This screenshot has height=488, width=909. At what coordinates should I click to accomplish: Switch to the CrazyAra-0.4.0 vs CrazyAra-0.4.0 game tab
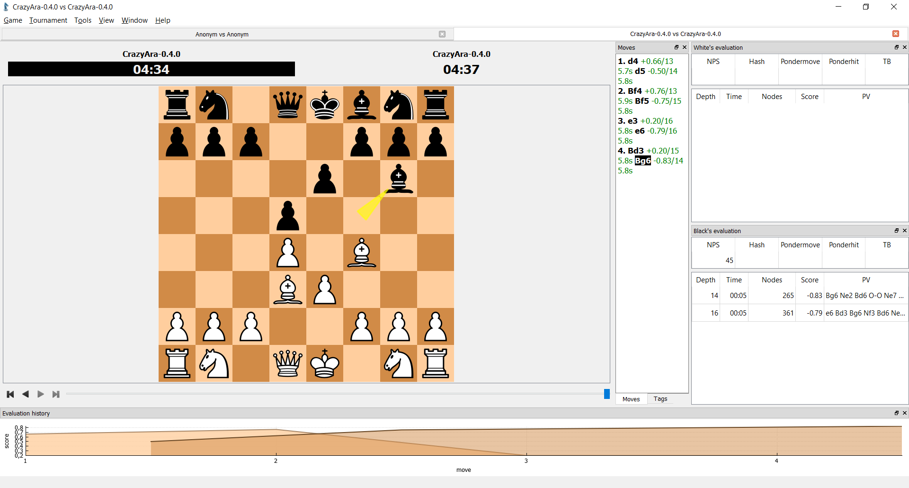676,34
